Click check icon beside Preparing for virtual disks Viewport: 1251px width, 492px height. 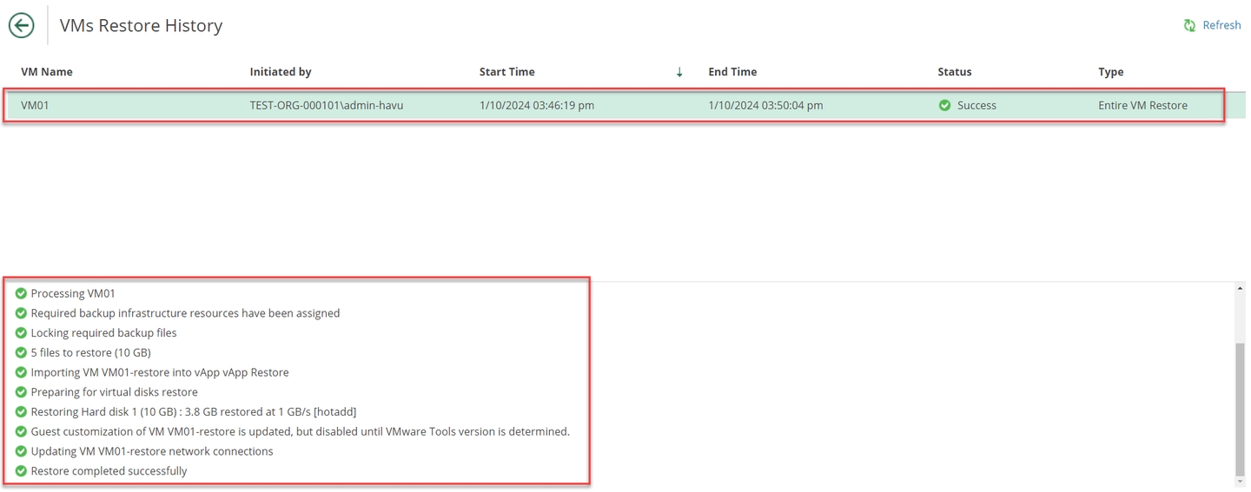[x=21, y=392]
